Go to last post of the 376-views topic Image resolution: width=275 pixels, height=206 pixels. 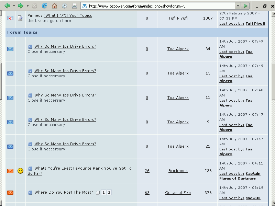tap(232, 198)
